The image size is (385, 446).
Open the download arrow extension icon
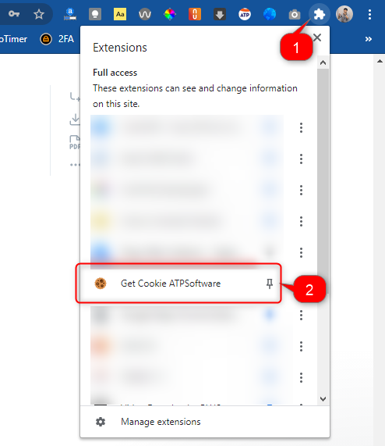tap(220, 14)
